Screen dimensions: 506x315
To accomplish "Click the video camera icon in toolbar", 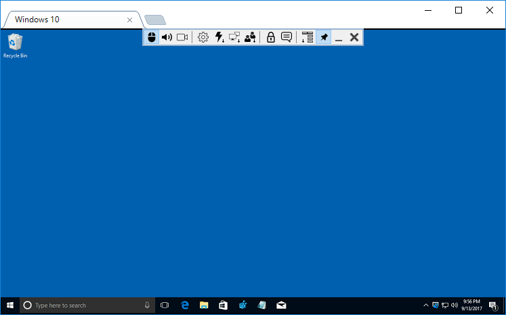I will (182, 38).
